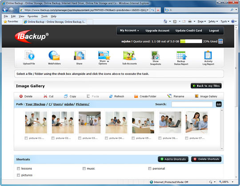Image resolution: width=240 pixels, height=186 pixels.
Task: Tick the personal shortcut checkbox
Action: (x=150, y=168)
